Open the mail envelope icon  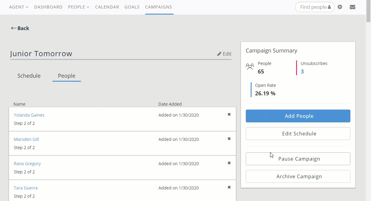[x=352, y=7]
